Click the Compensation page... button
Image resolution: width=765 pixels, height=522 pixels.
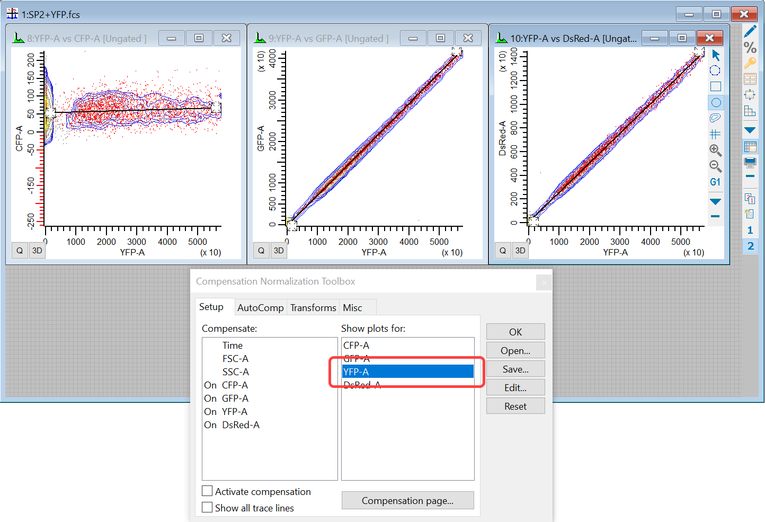click(x=407, y=501)
